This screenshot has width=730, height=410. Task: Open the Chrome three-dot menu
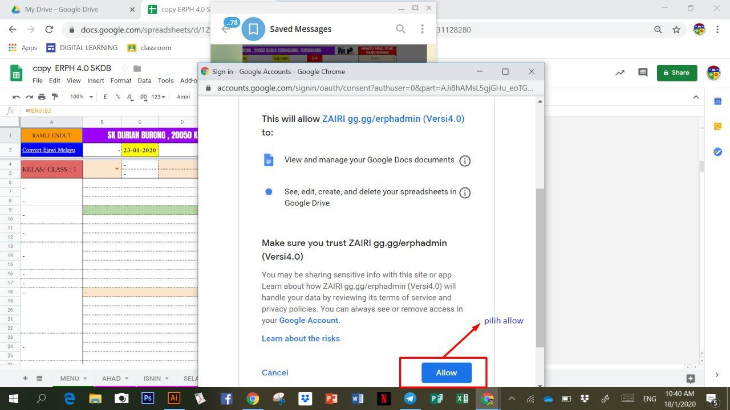point(717,30)
